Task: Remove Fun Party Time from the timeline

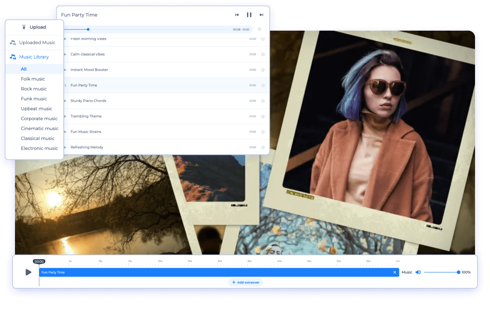Action: [395, 272]
